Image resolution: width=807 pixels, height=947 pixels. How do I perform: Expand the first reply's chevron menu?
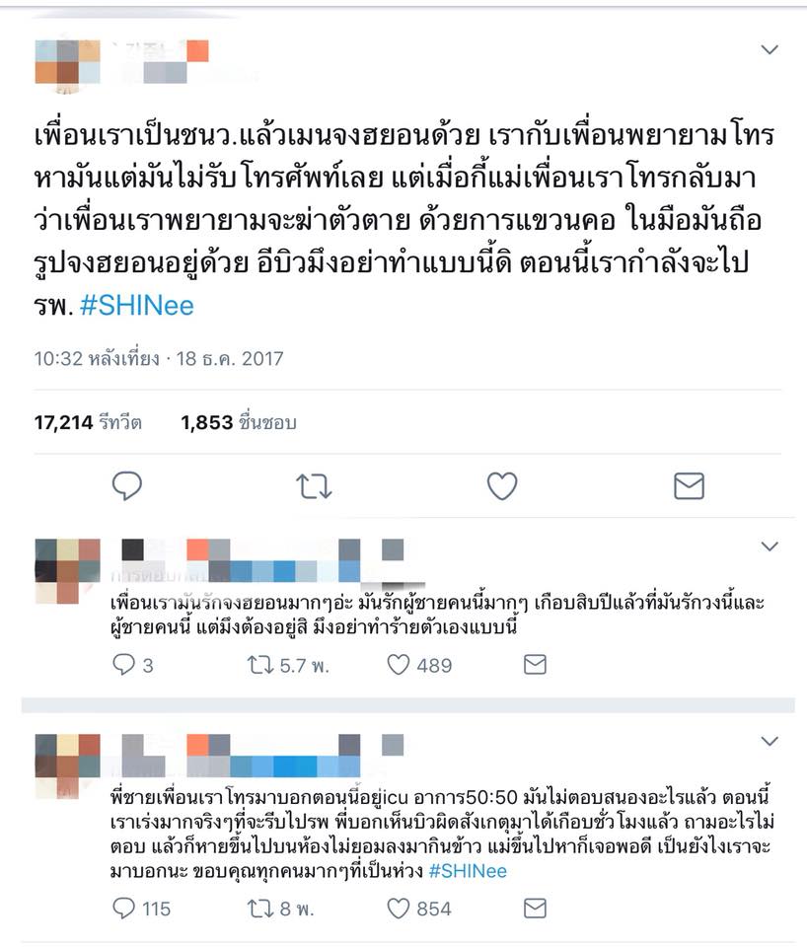pyautogui.click(x=769, y=546)
